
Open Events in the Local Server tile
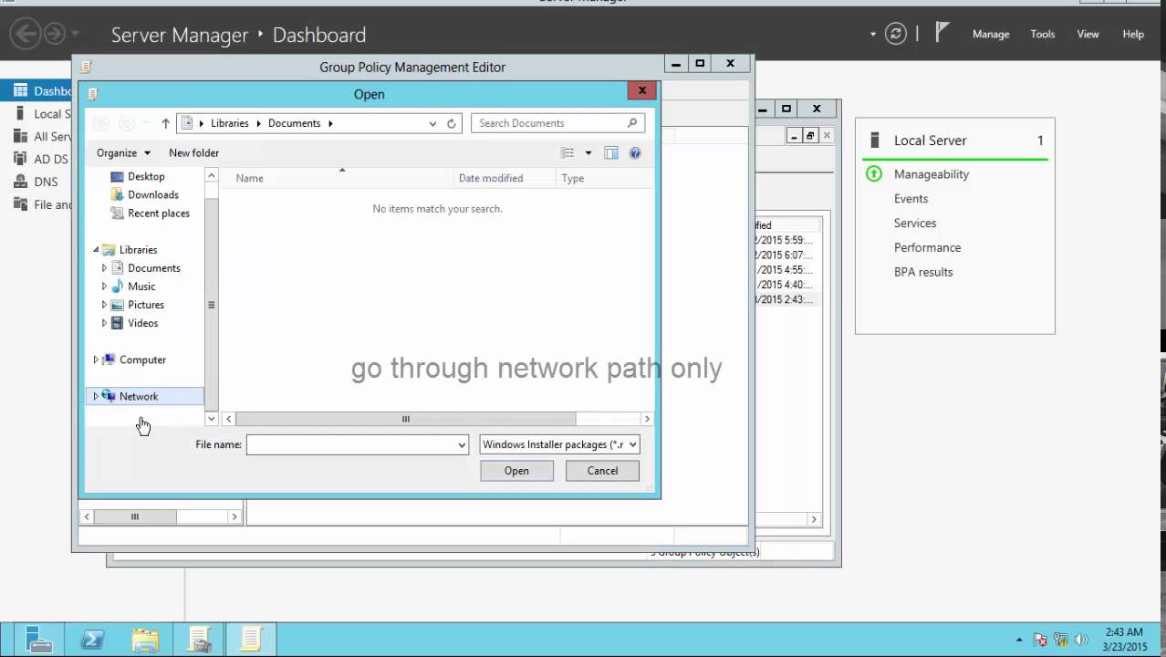[x=911, y=198]
